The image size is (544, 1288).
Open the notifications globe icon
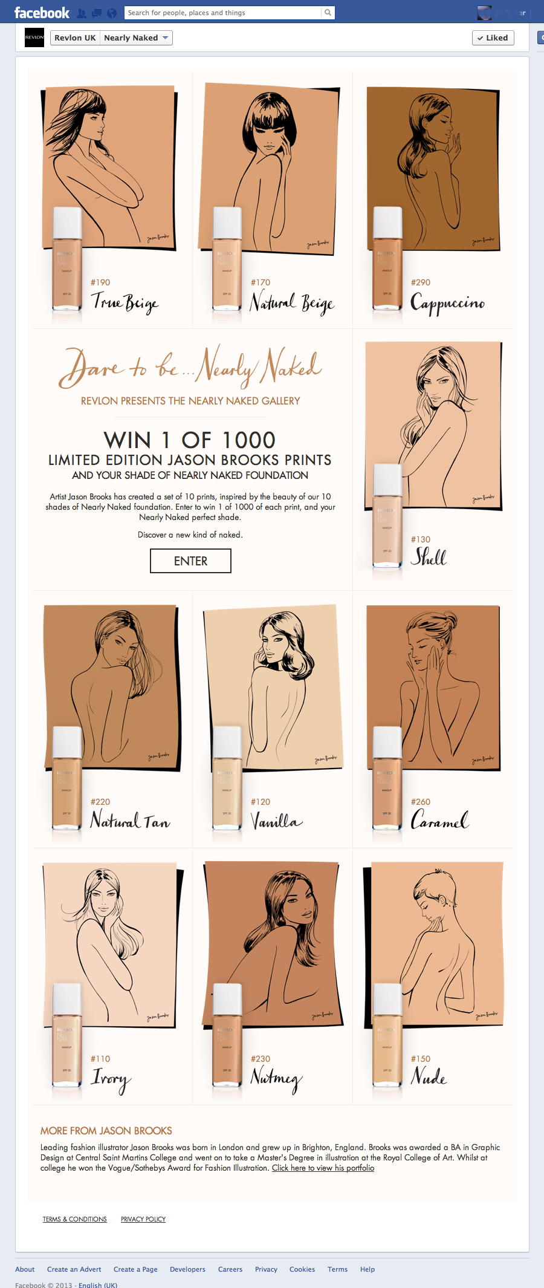(111, 13)
